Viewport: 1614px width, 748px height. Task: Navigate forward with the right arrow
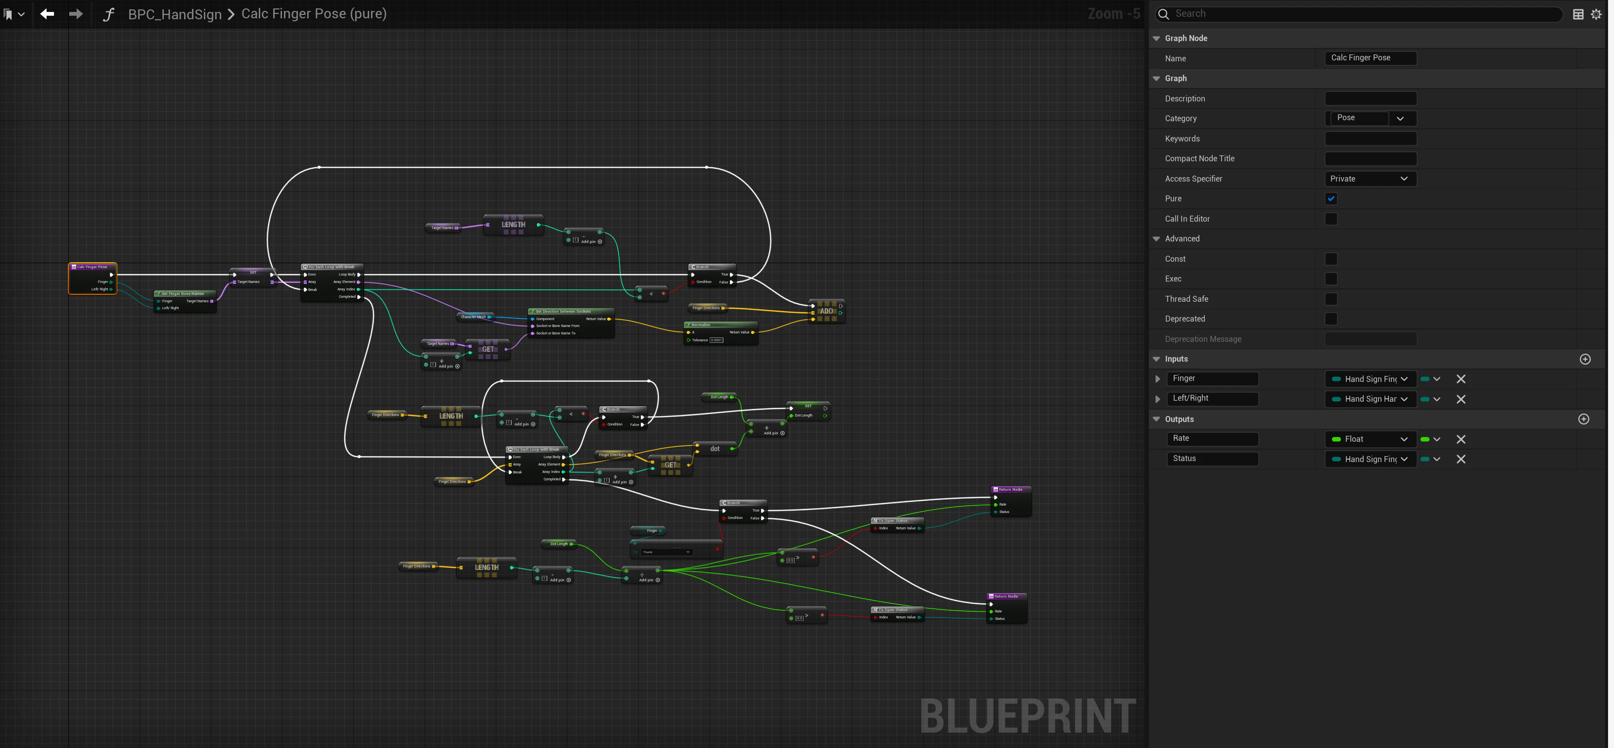76,13
